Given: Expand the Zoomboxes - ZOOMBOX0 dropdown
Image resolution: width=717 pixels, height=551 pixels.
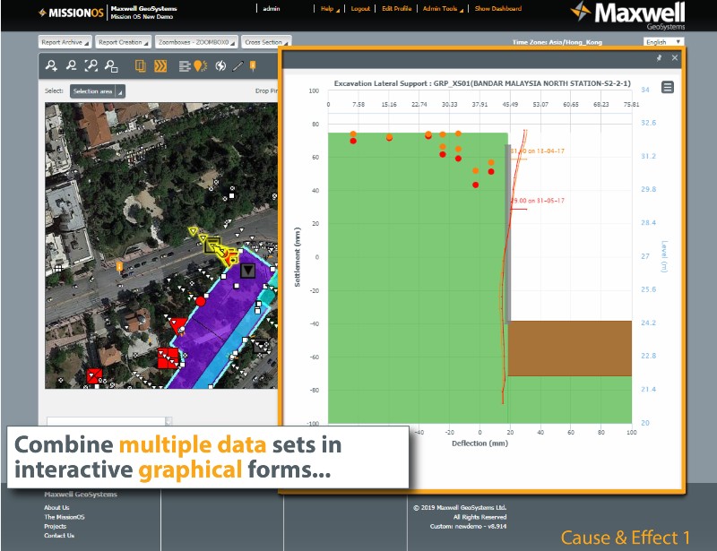Looking at the screenshot, I should tap(196, 42).
